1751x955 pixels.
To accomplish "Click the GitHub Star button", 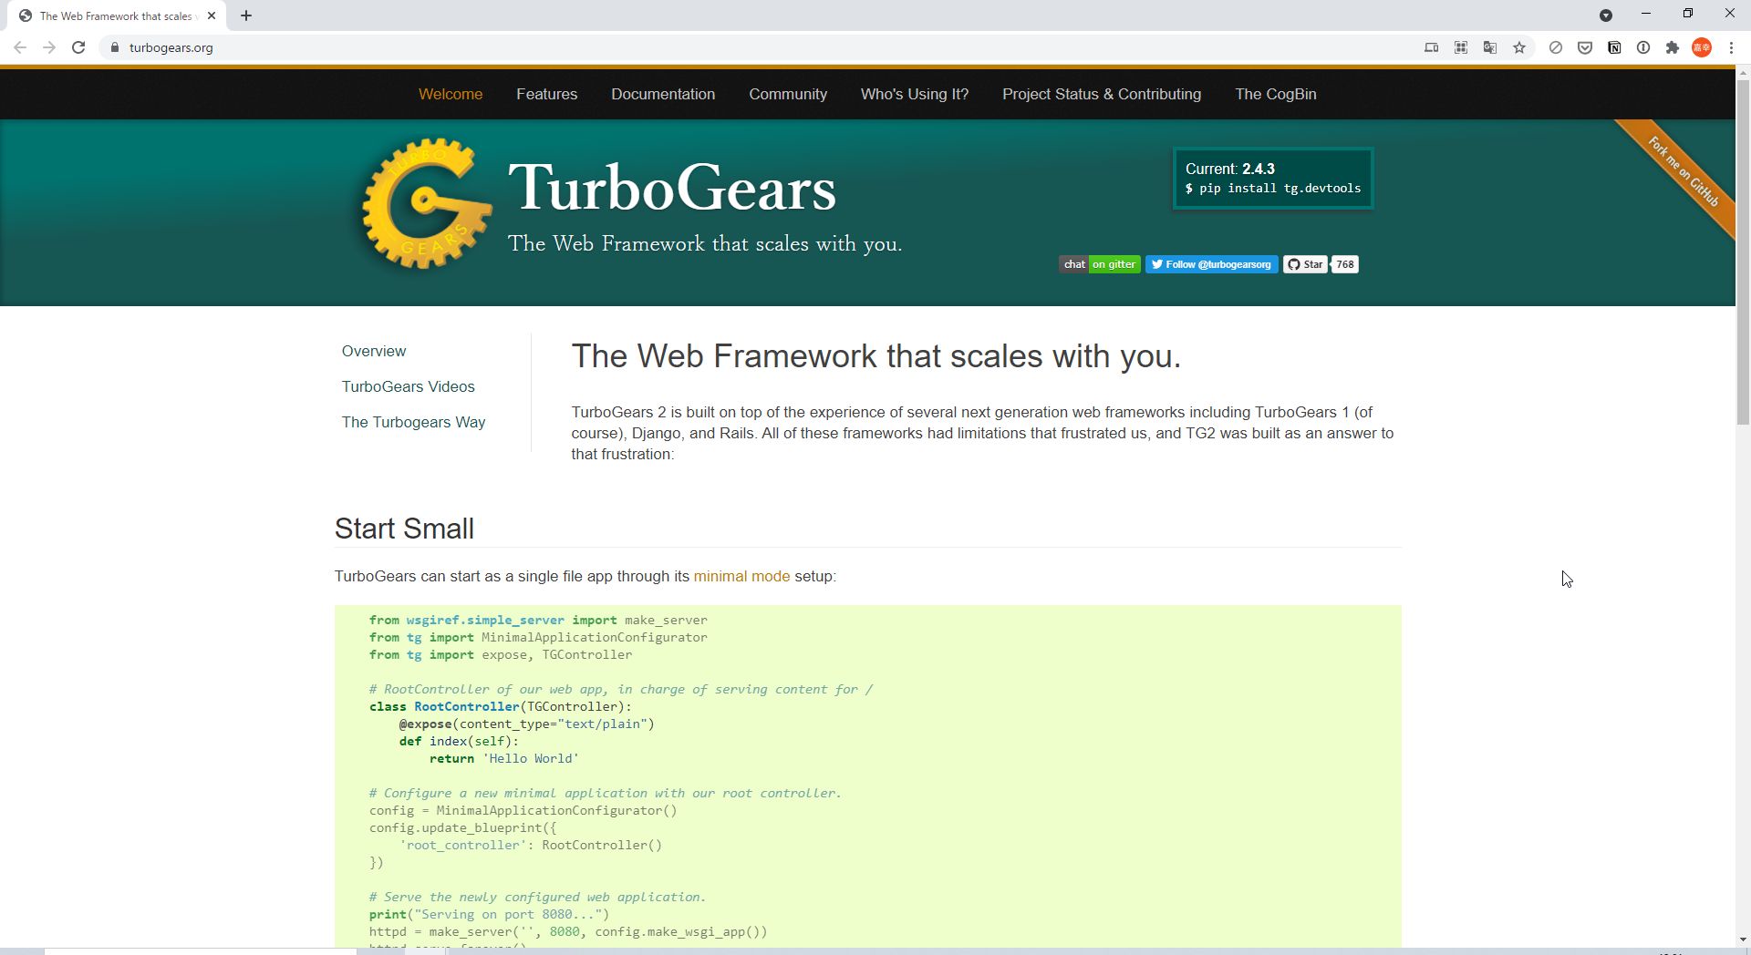I will (x=1305, y=264).
